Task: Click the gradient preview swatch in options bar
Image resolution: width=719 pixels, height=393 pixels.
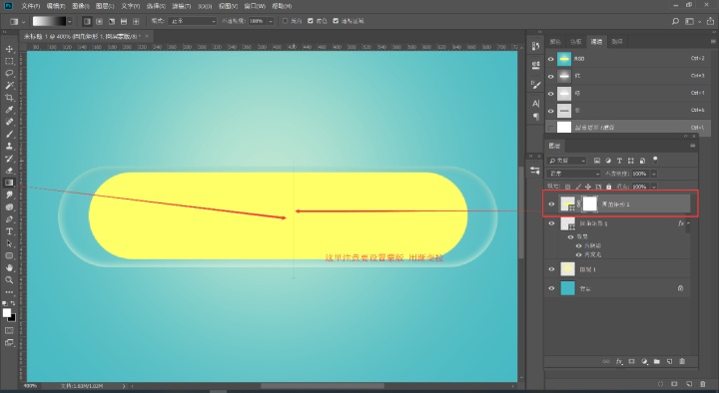Action: [x=49, y=21]
